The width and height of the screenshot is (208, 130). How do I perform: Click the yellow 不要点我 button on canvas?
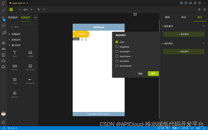coord(81,34)
